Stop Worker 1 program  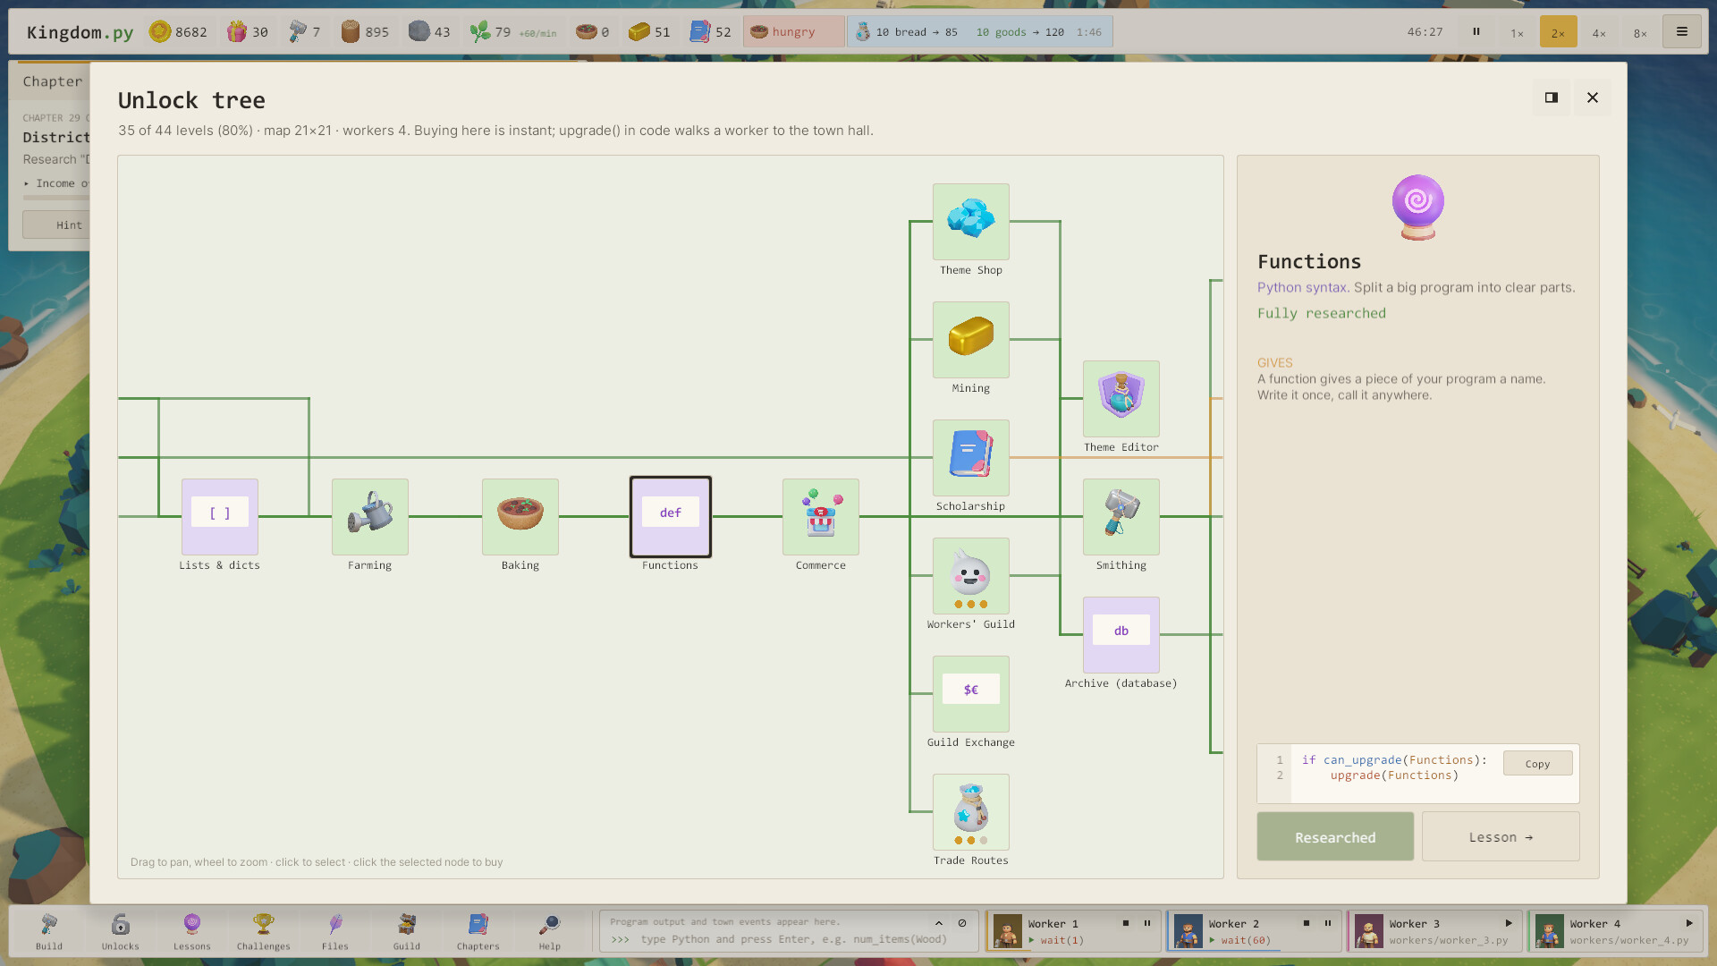coord(1126,923)
